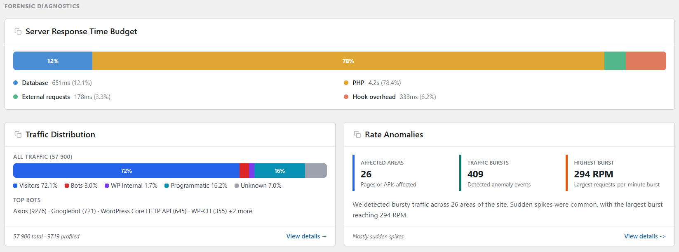Click the Database 12% bar segment
The width and height of the screenshot is (679, 252).
tap(53, 61)
